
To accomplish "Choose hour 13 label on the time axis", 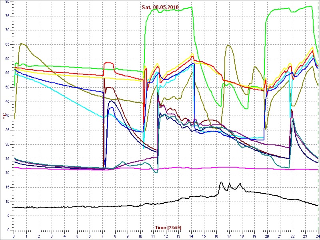I will point(178,236).
